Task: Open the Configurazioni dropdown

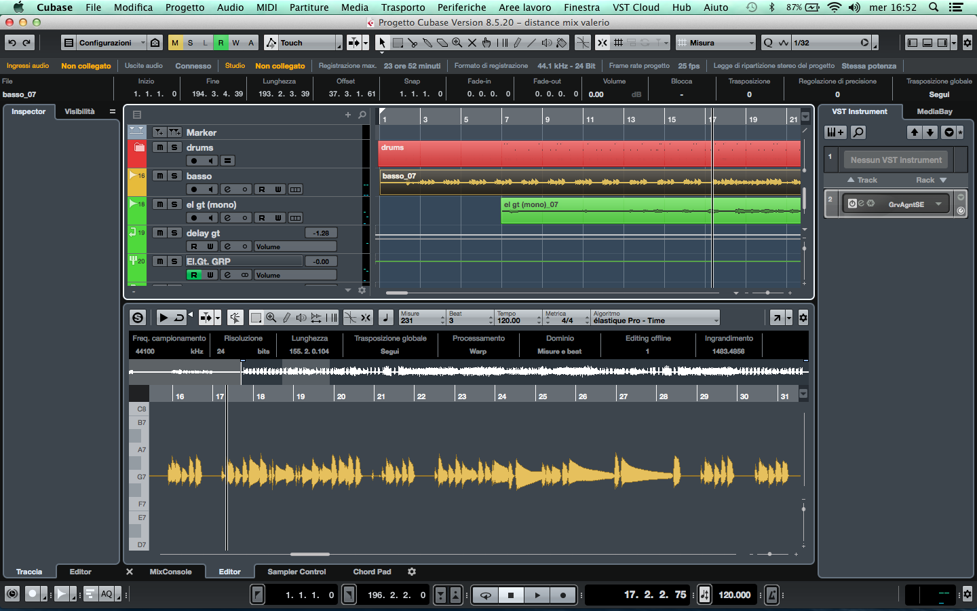Action: (104, 43)
